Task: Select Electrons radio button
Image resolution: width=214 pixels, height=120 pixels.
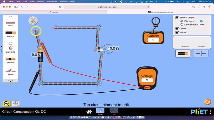Action: 182,21
